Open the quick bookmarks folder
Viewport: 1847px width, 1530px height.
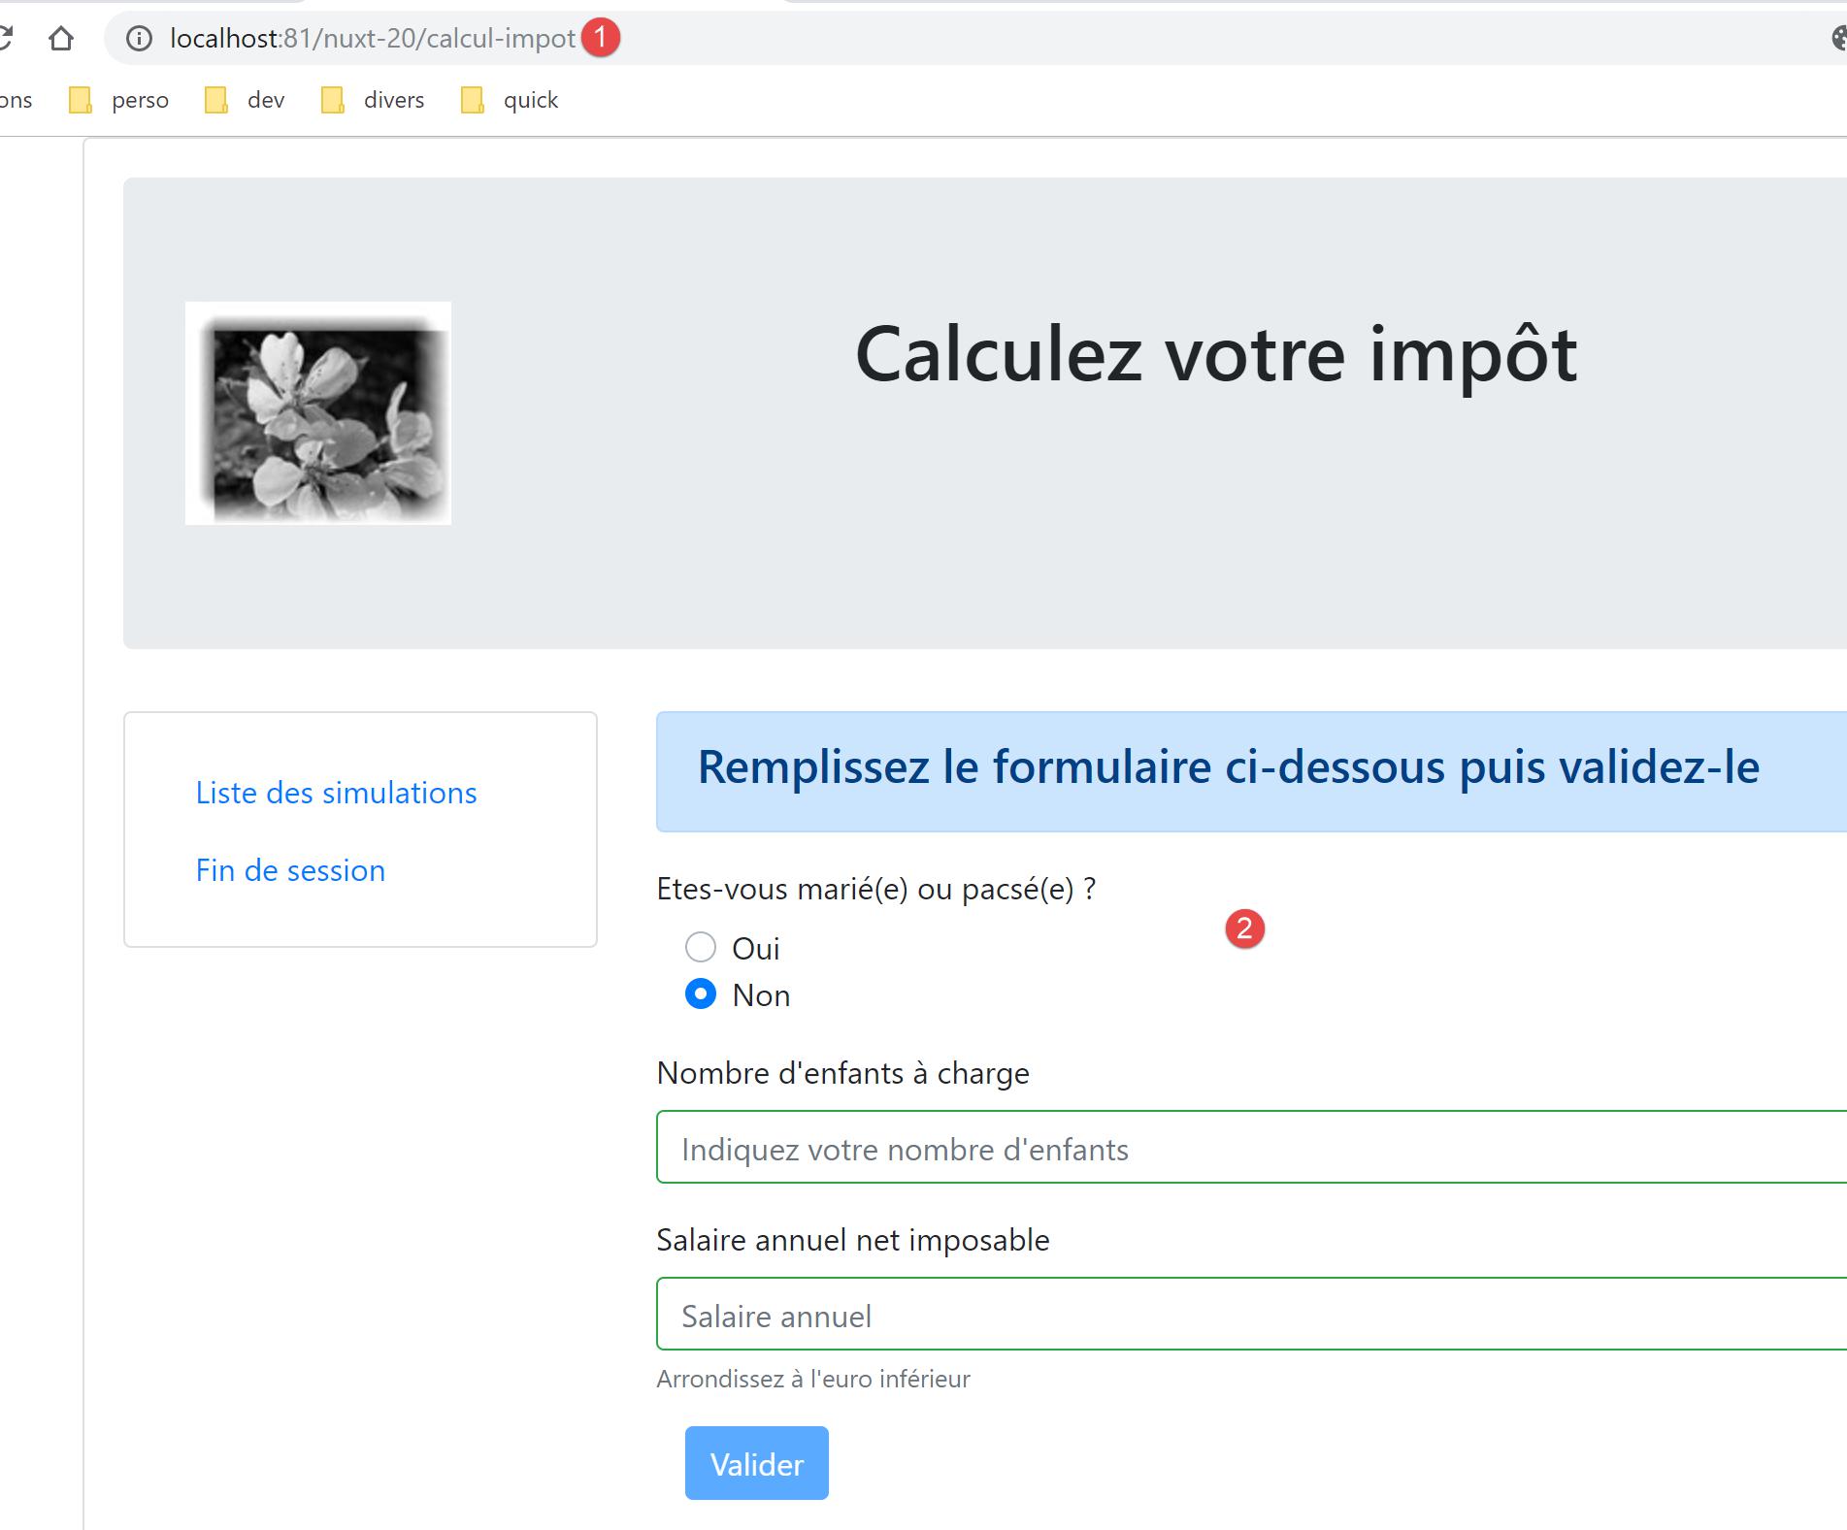tap(511, 100)
